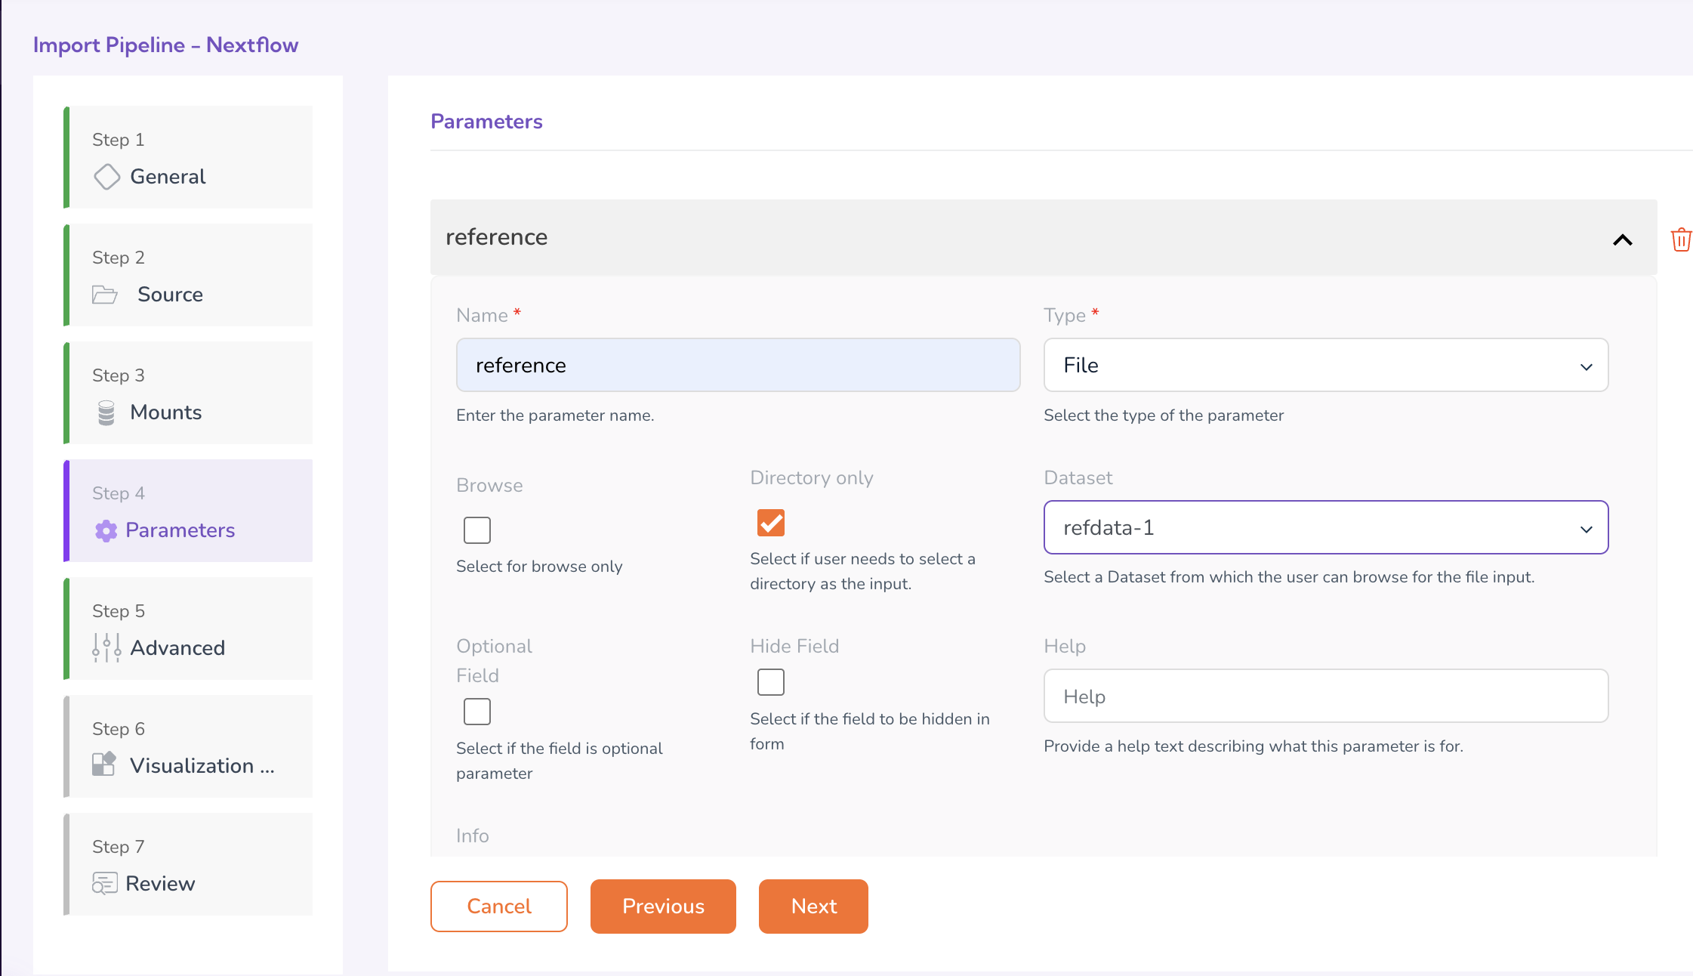The height and width of the screenshot is (976, 1693).
Task: Enable the Hide Field checkbox
Action: 771,682
